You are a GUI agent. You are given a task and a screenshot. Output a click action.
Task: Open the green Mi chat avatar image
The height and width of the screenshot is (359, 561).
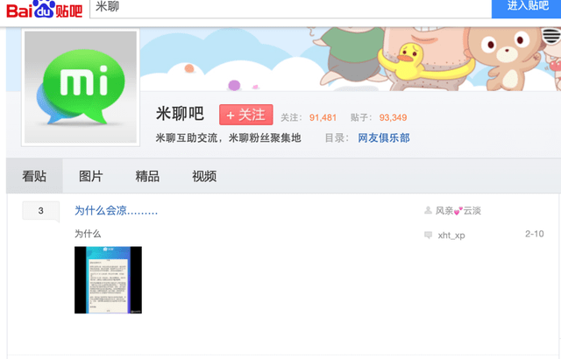(81, 88)
